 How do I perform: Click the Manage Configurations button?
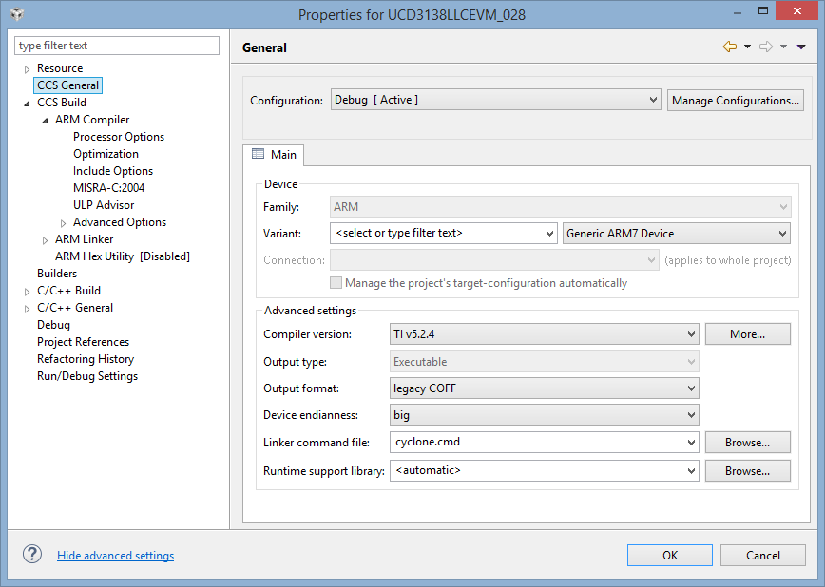point(735,100)
